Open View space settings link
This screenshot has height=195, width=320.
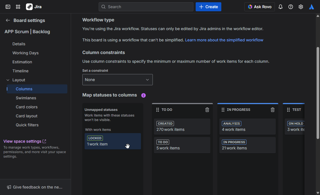click(x=22, y=141)
